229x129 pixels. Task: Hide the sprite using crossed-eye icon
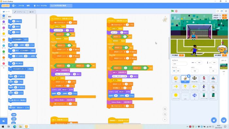pos(178,71)
